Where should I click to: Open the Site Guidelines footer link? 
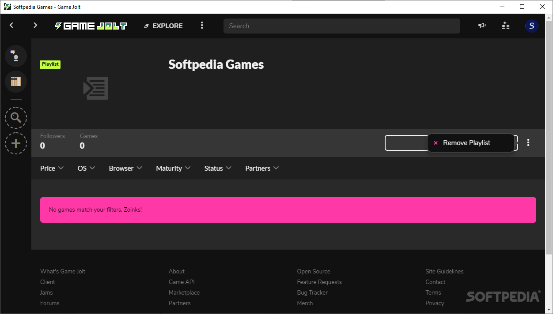[x=444, y=271]
